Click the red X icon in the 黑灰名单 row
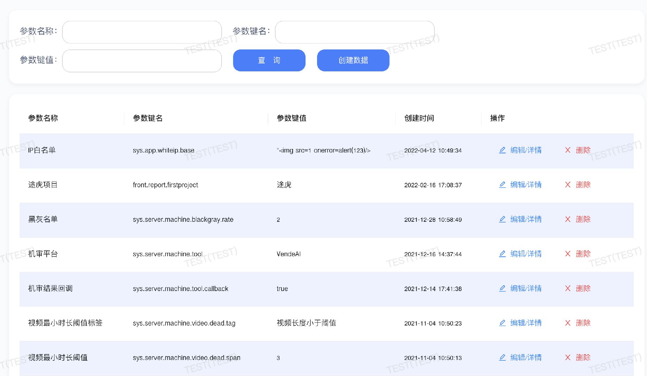 pos(568,219)
